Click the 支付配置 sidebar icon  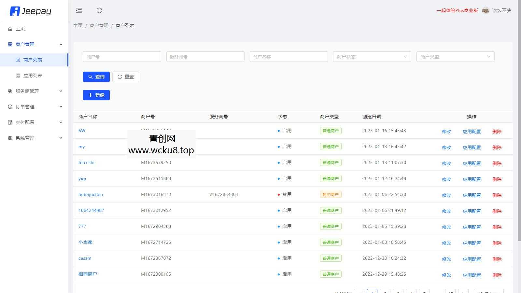[10, 122]
